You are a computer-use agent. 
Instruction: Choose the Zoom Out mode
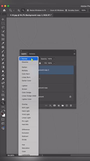tap(23, 10)
